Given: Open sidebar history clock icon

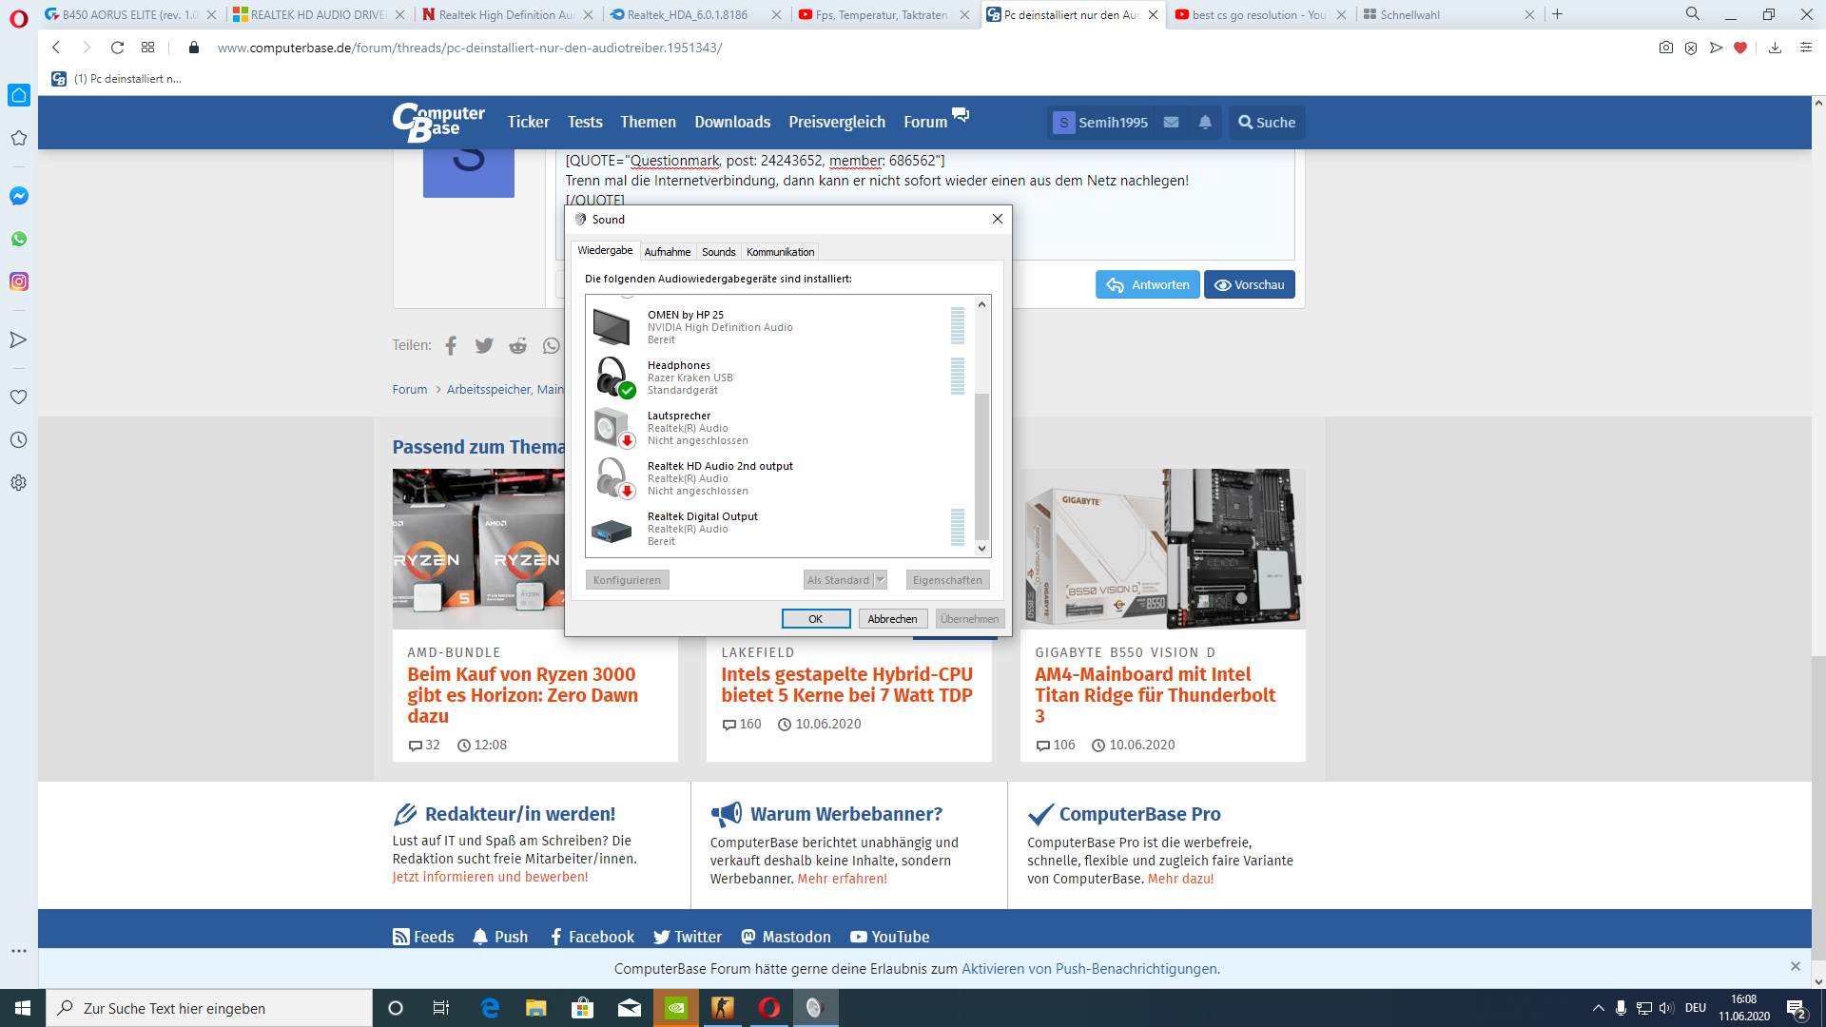Looking at the screenshot, I should pyautogui.click(x=18, y=440).
